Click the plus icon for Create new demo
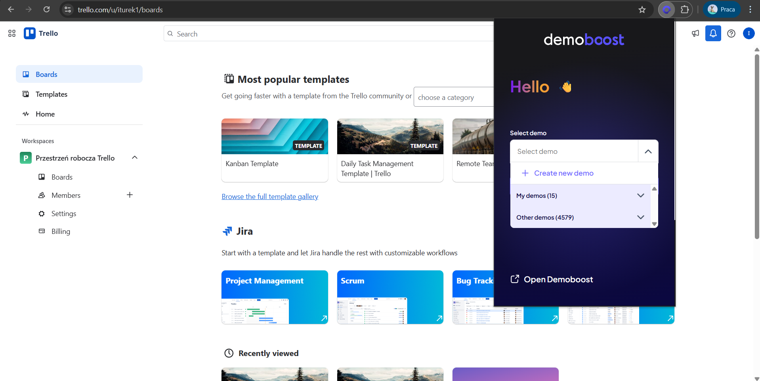This screenshot has width=760, height=381. click(525, 173)
